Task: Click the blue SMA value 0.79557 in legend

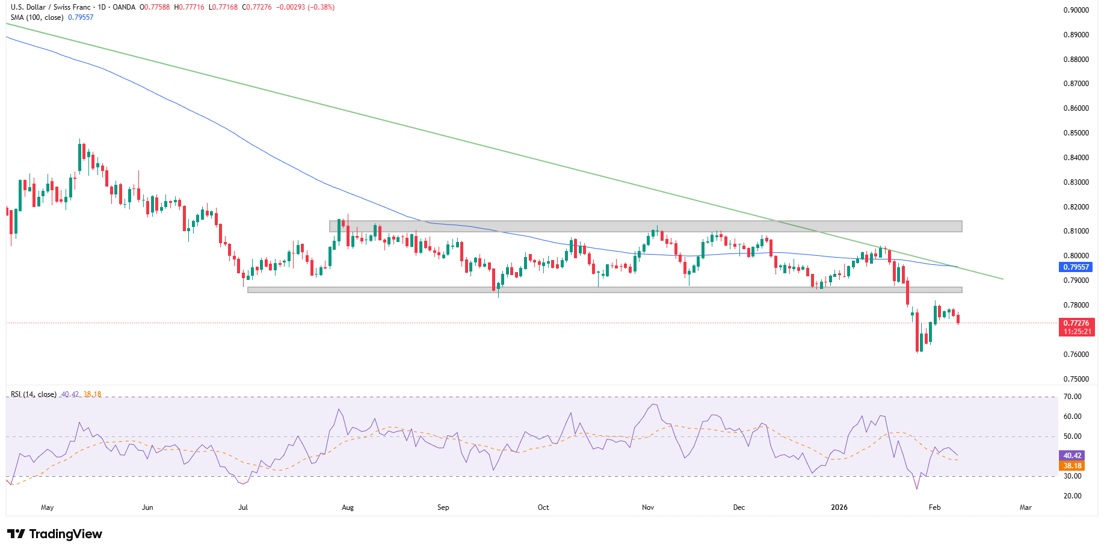Action: point(82,17)
